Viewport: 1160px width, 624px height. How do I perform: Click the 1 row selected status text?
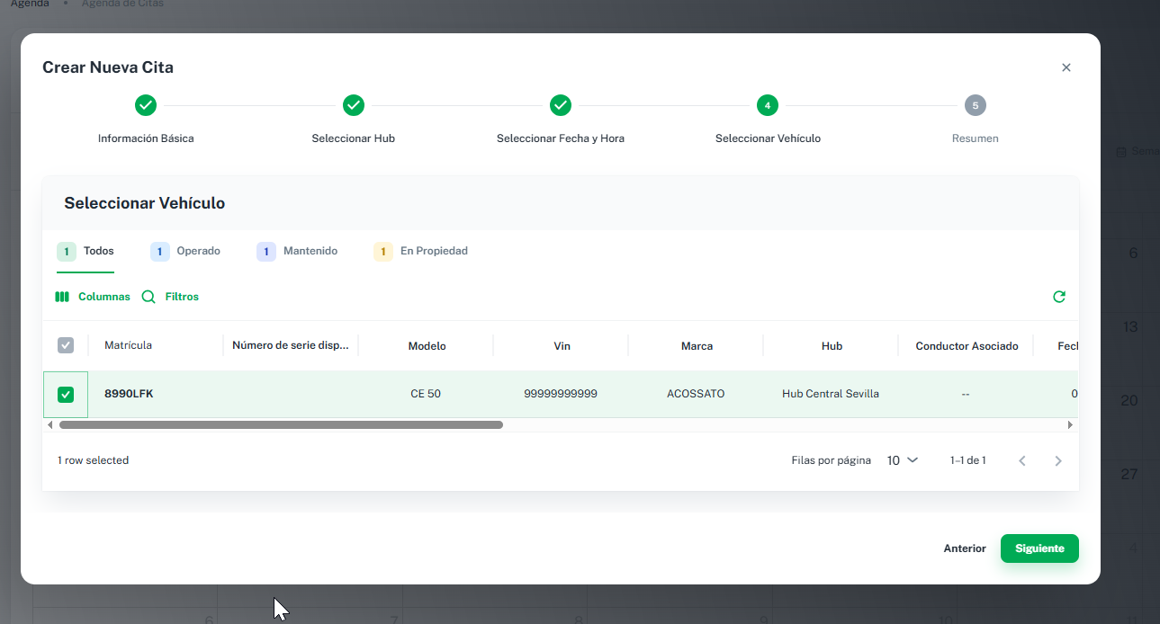pyautogui.click(x=94, y=460)
